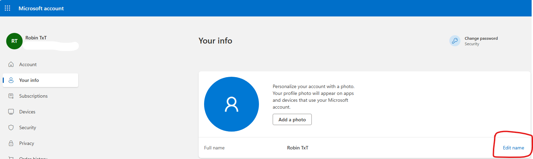Click the Your info person icon
The width and height of the screenshot is (533, 159).
pyautogui.click(x=11, y=80)
